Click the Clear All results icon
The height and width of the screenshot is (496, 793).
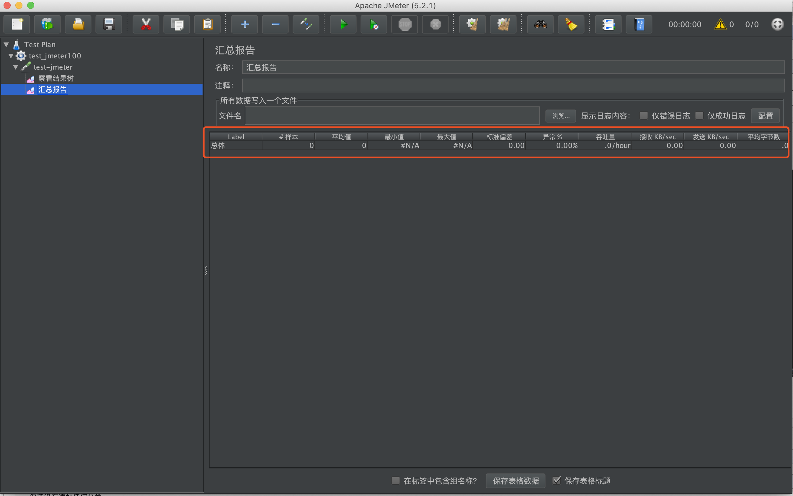tap(503, 24)
